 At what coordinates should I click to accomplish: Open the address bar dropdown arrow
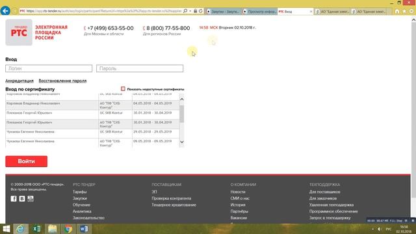tap(190, 11)
